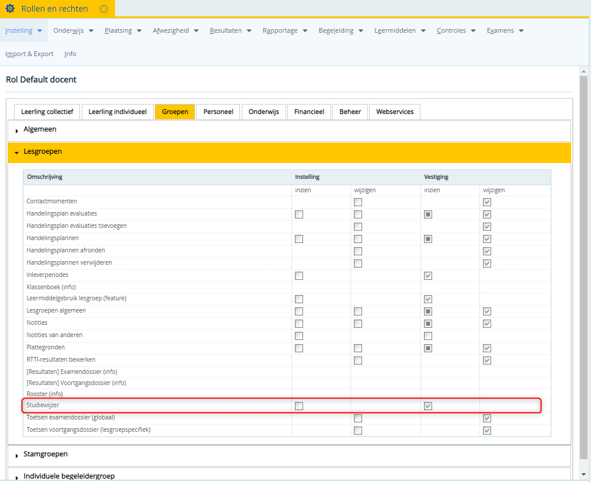Image resolution: width=591 pixels, height=482 pixels.
Task: Expand the Stamgroepen section
Action: pos(290,455)
